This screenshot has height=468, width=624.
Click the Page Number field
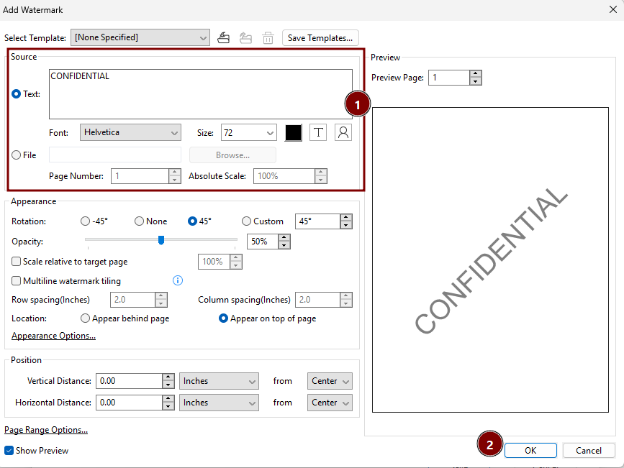pos(140,176)
